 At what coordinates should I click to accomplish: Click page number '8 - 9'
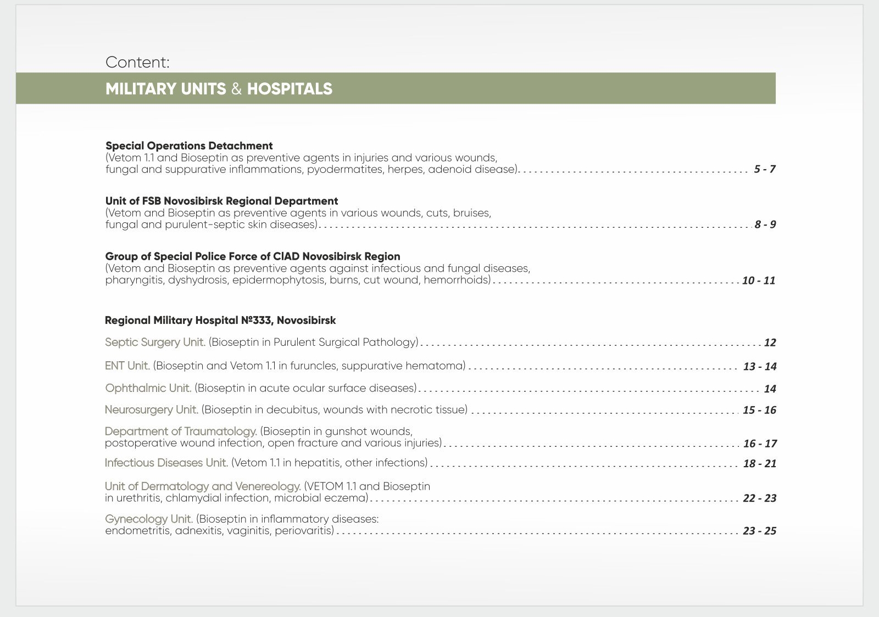(765, 225)
